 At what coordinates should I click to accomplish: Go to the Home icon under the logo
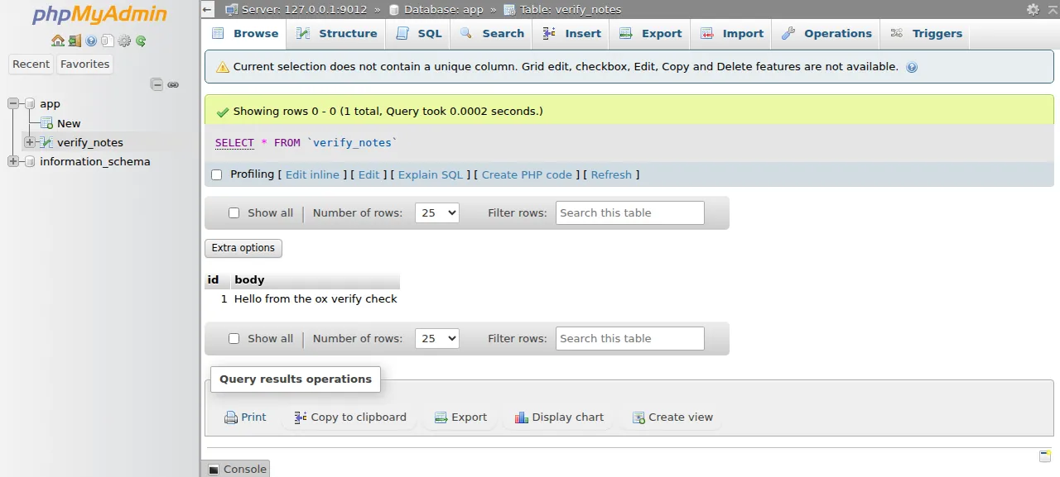pos(57,41)
